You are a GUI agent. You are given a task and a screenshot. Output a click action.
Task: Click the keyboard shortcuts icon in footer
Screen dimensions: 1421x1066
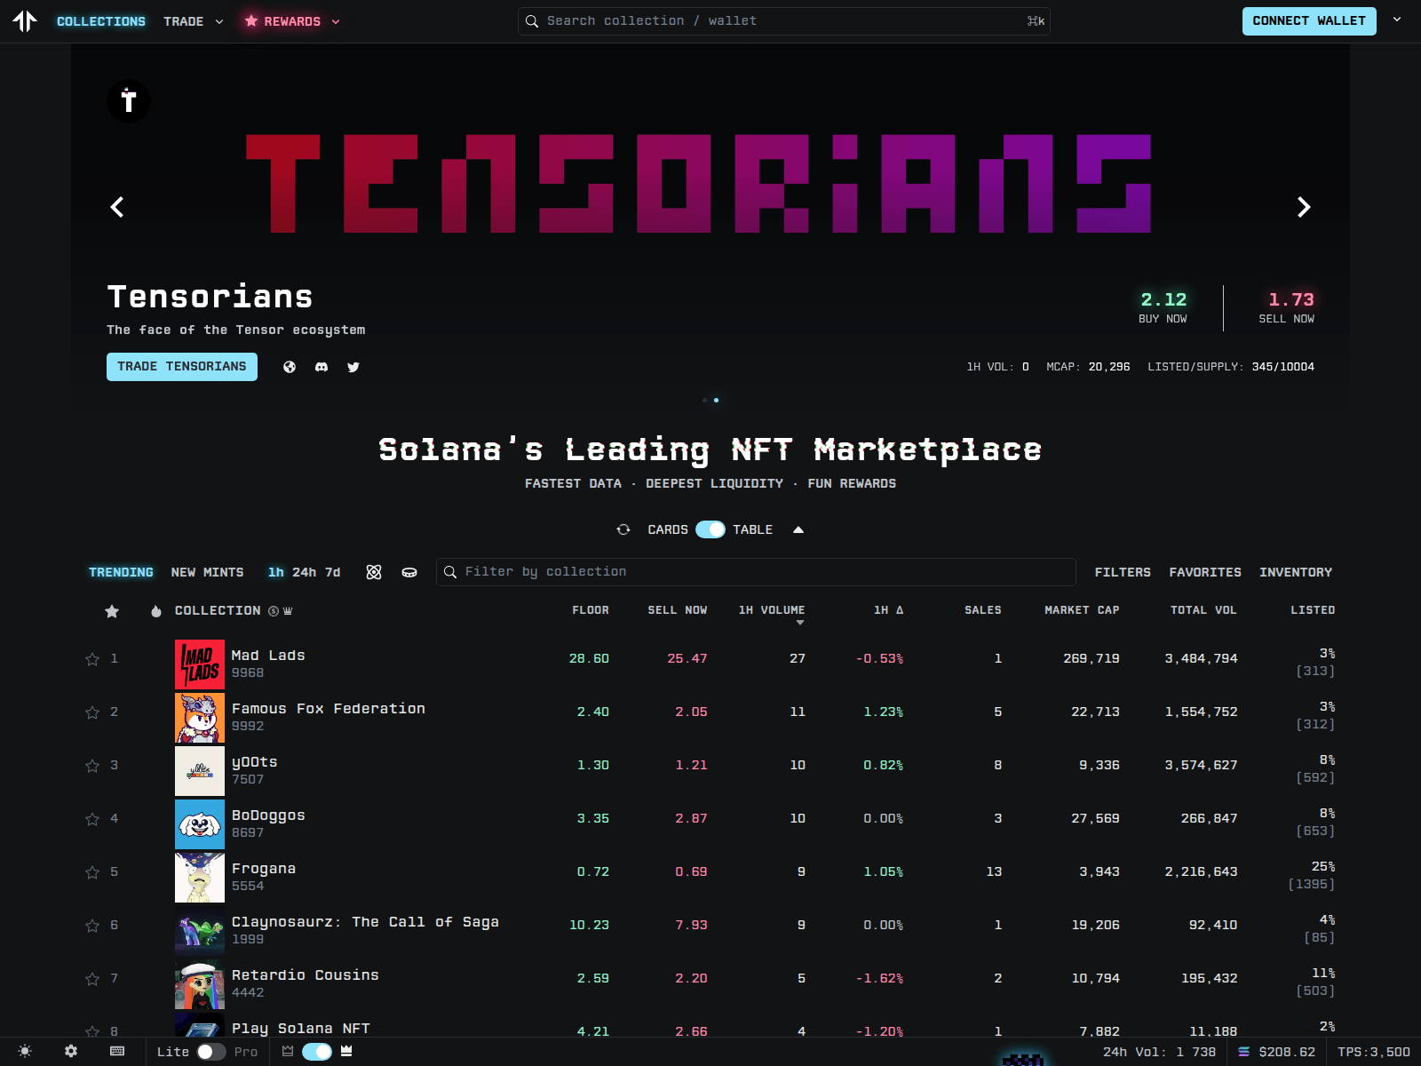(117, 1051)
